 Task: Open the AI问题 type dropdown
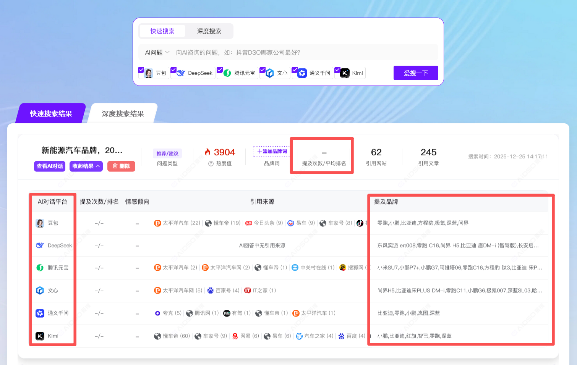click(157, 52)
